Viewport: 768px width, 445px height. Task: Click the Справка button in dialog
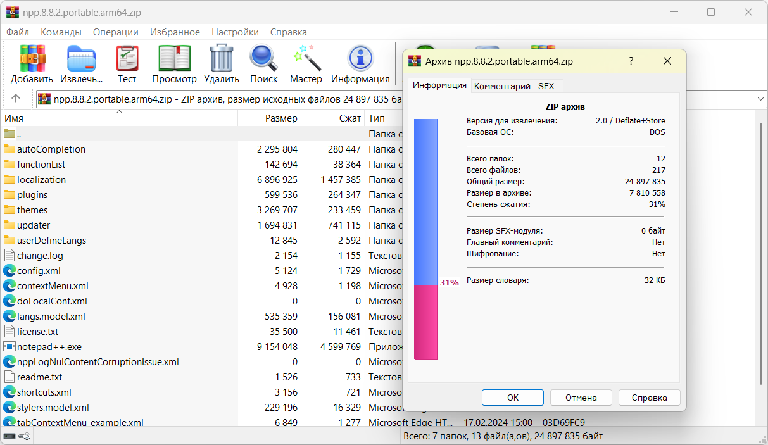tap(650, 398)
